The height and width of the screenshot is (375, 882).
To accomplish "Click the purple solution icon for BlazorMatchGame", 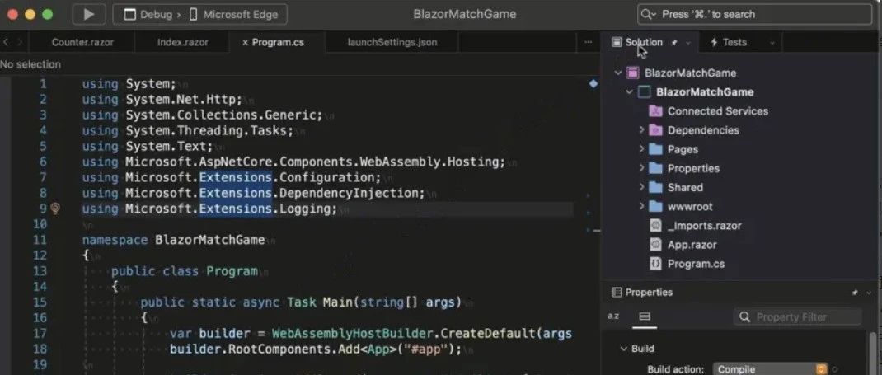I will coord(633,73).
